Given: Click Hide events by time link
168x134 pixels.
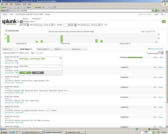Looking at the screenshot, I should coord(156,49).
